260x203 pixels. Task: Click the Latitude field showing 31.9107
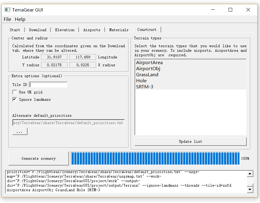[54, 57]
